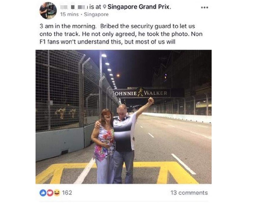Screen dimensions: 262x203
Task: Open the 15 mins post timestamp
Action: pos(69,14)
